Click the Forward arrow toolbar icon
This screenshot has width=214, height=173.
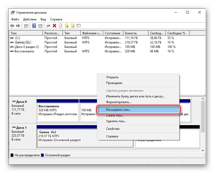pyautogui.click(x=18, y=26)
